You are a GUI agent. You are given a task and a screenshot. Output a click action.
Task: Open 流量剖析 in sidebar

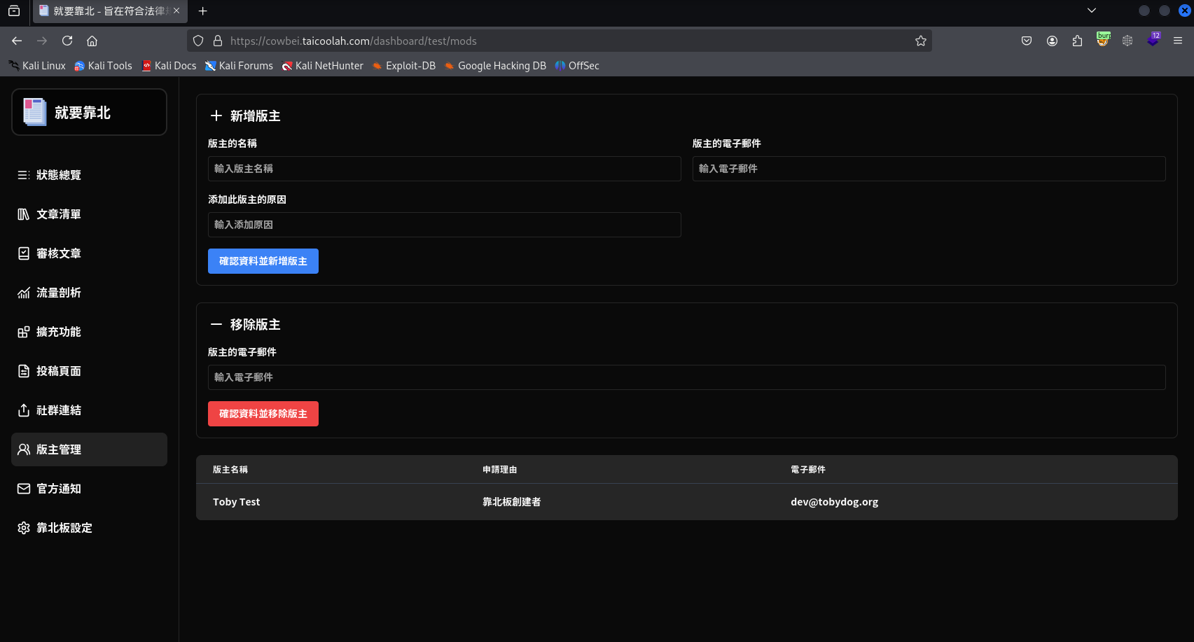point(89,293)
